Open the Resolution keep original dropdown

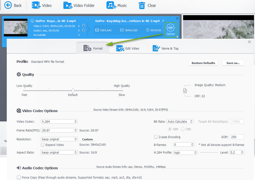59,139
